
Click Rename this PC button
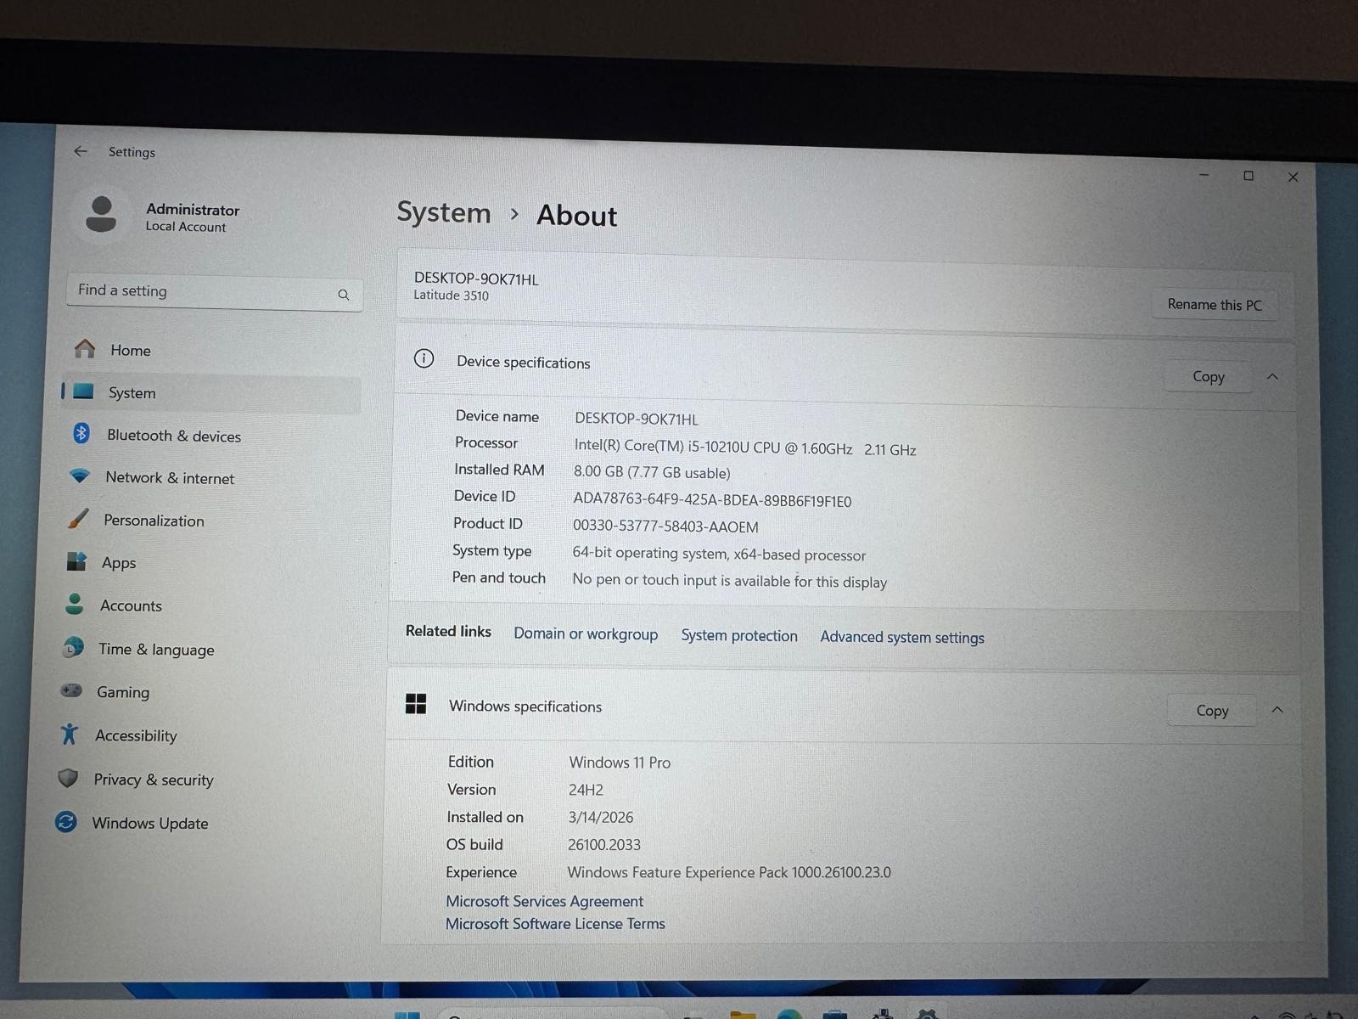(1215, 305)
